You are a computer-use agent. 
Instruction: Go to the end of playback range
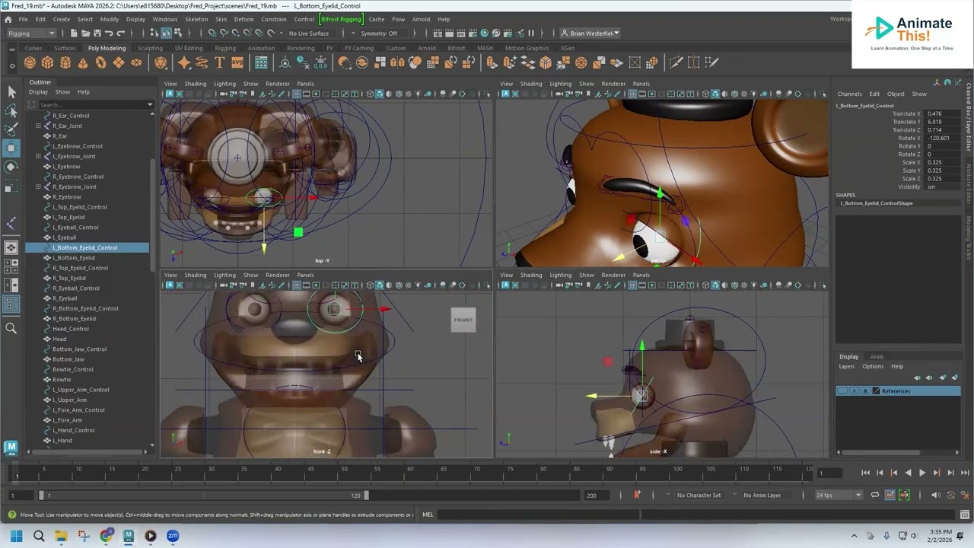[x=965, y=473]
